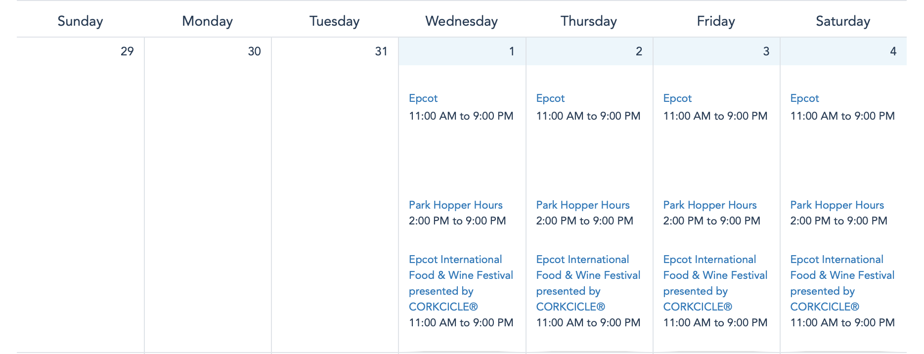Click Park Hopper Hours under Saturday
Image resolution: width=924 pixels, height=354 pixels.
pos(837,205)
